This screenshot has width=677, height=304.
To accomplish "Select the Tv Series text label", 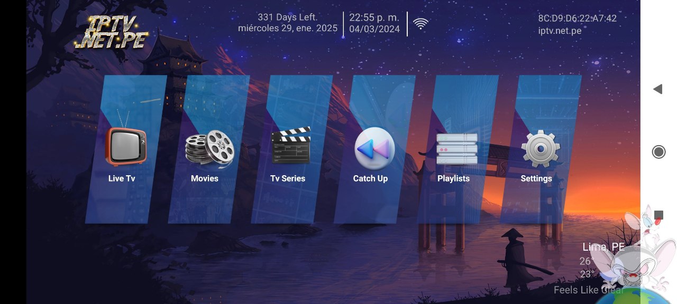I will point(288,178).
